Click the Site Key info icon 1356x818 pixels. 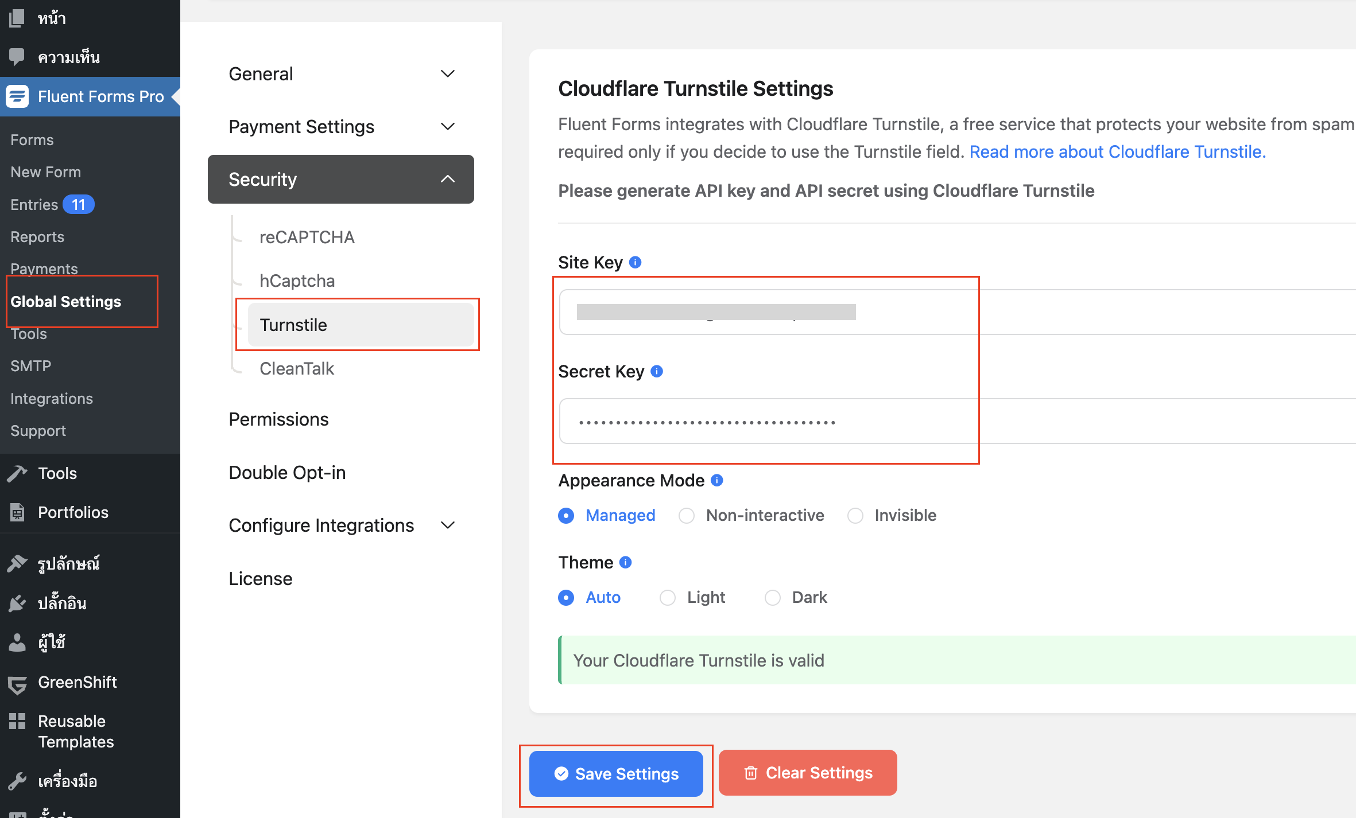click(x=635, y=262)
